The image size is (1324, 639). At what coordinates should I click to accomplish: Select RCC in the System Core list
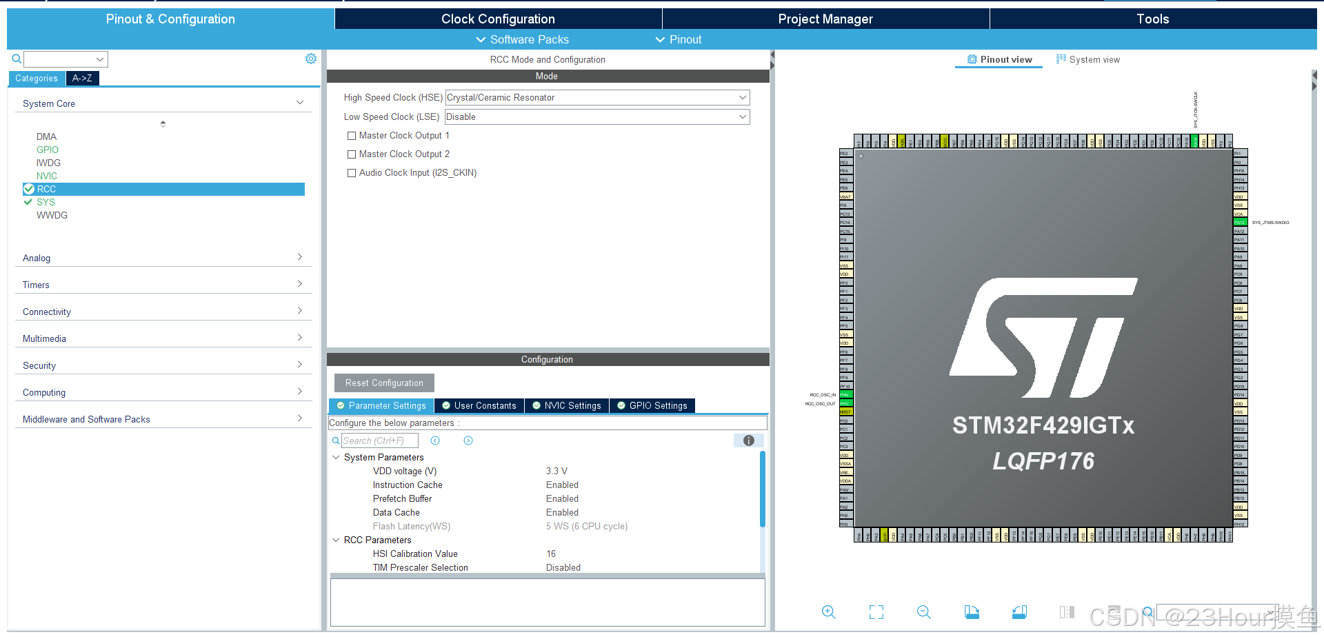(47, 189)
